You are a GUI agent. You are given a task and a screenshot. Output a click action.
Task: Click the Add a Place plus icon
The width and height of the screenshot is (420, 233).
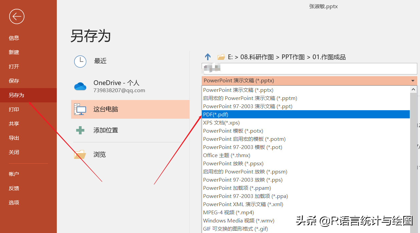(x=80, y=130)
